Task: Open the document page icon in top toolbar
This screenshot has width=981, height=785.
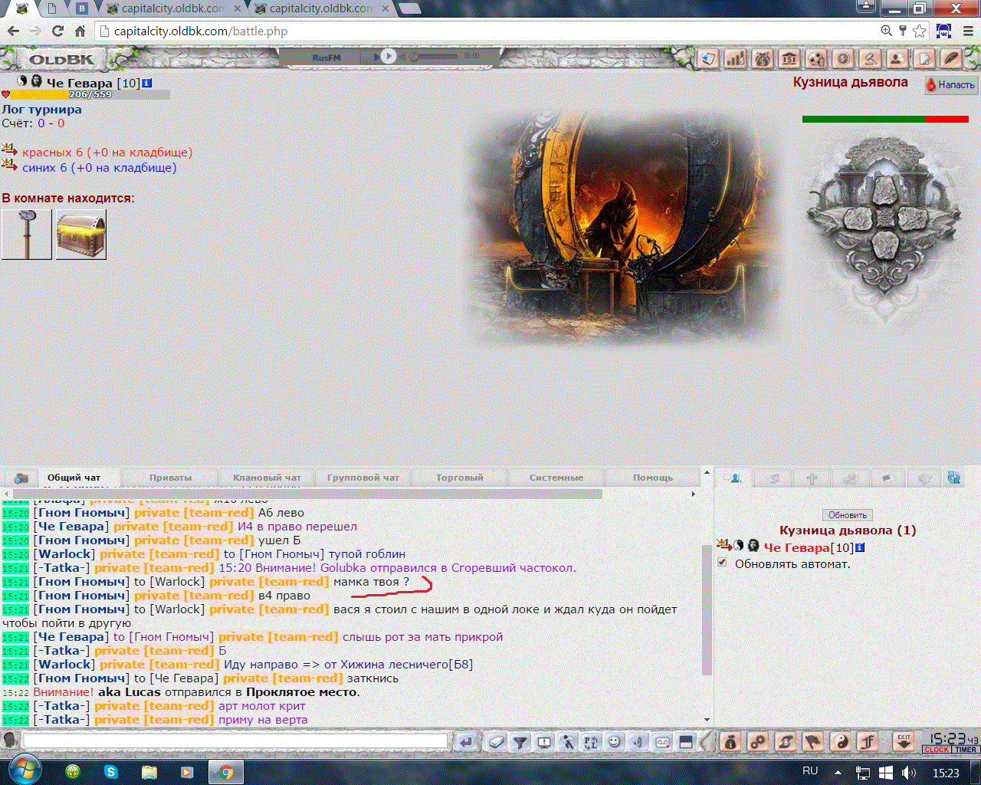Action: click(924, 59)
